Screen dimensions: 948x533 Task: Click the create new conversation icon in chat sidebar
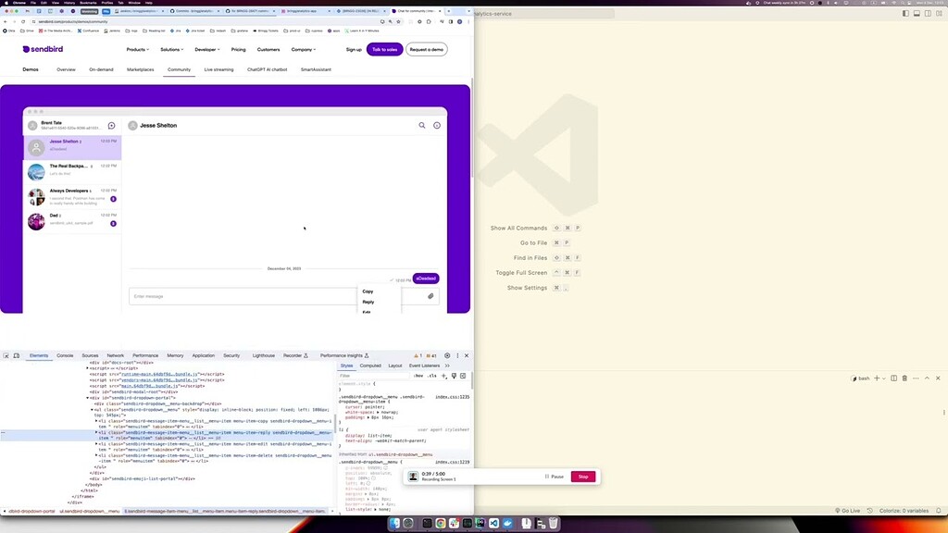111,125
